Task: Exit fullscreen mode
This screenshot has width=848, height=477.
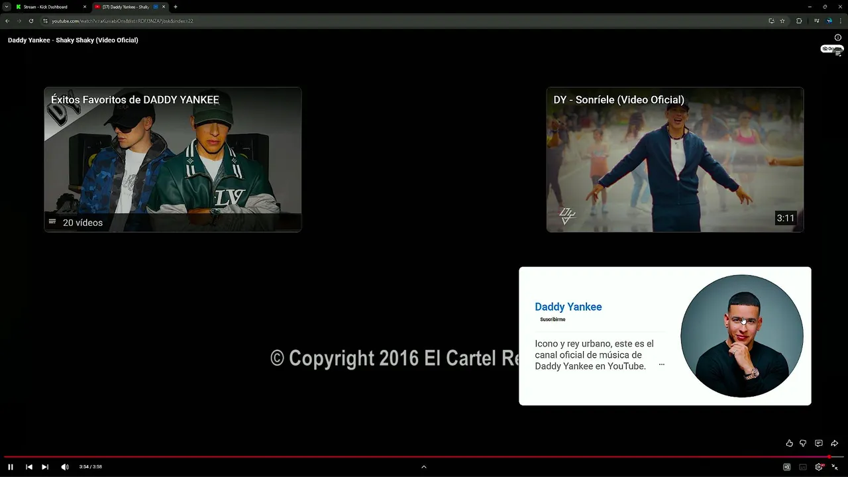Action: coord(835,467)
